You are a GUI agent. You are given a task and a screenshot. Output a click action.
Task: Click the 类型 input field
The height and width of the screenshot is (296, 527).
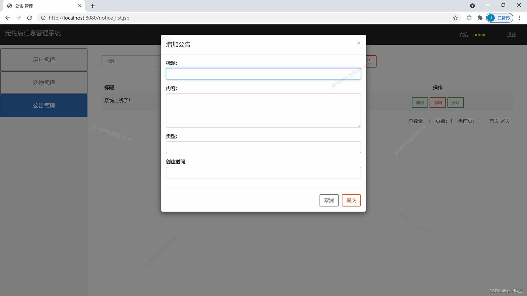(x=263, y=147)
